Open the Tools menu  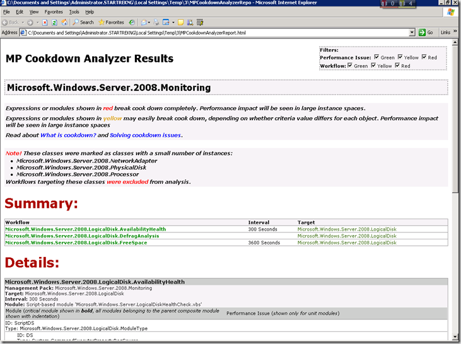point(74,12)
